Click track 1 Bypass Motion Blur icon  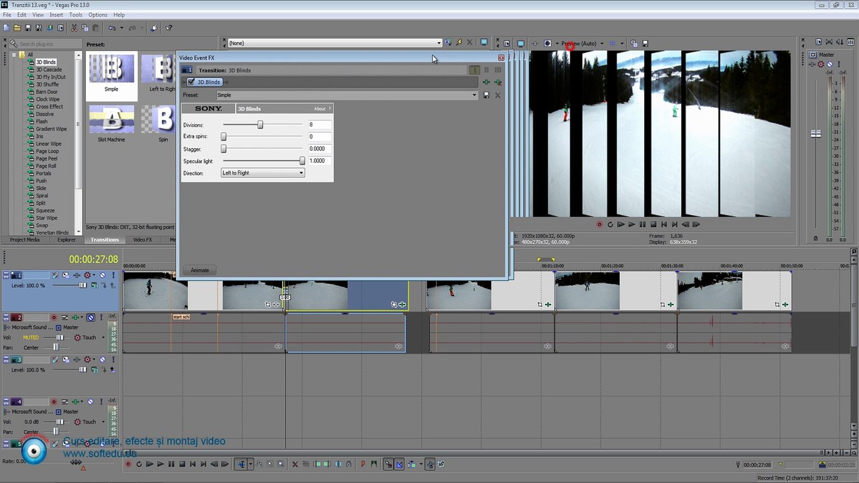click(55, 275)
